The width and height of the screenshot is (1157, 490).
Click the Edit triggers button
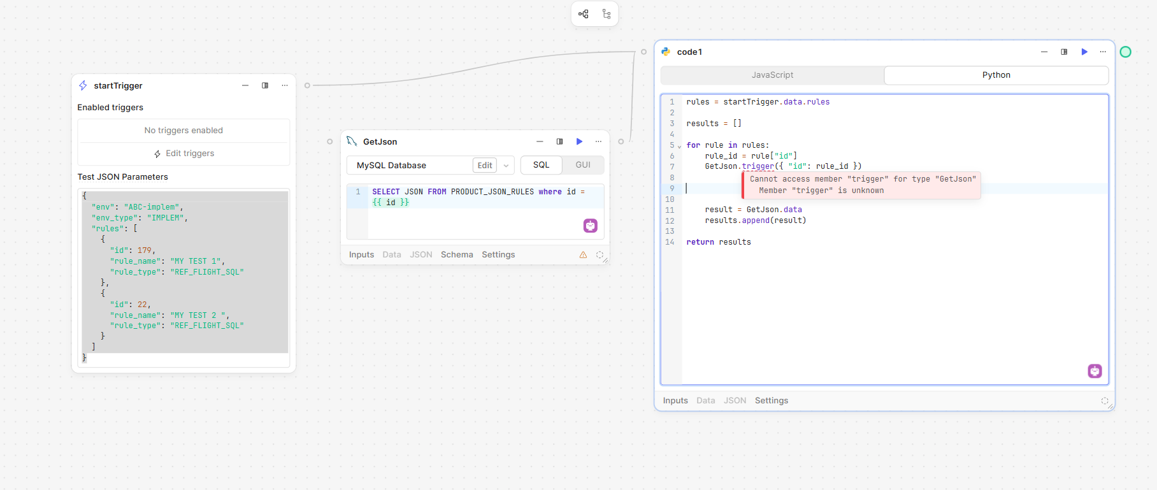click(183, 154)
